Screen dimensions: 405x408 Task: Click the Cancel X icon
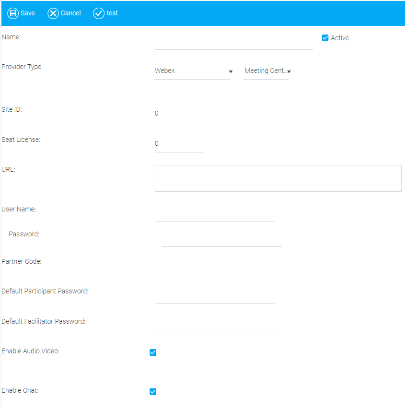[53, 13]
